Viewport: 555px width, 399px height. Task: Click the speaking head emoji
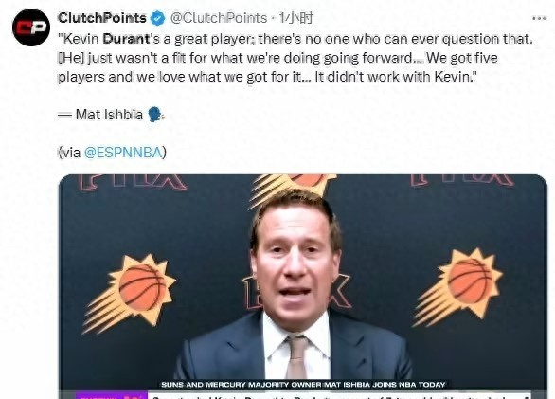tap(154, 115)
